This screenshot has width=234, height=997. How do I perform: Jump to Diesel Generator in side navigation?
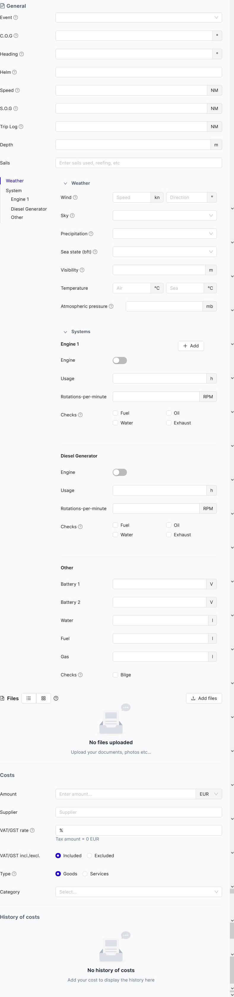coord(28,209)
